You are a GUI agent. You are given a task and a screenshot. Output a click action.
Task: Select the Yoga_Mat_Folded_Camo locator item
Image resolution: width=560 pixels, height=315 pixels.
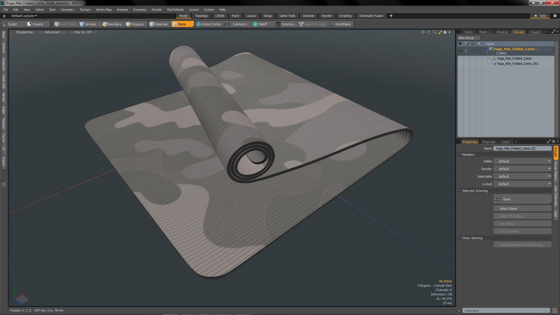pyautogui.click(x=514, y=58)
